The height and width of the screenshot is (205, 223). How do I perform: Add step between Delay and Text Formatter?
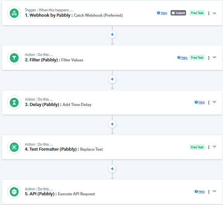tap(112, 124)
